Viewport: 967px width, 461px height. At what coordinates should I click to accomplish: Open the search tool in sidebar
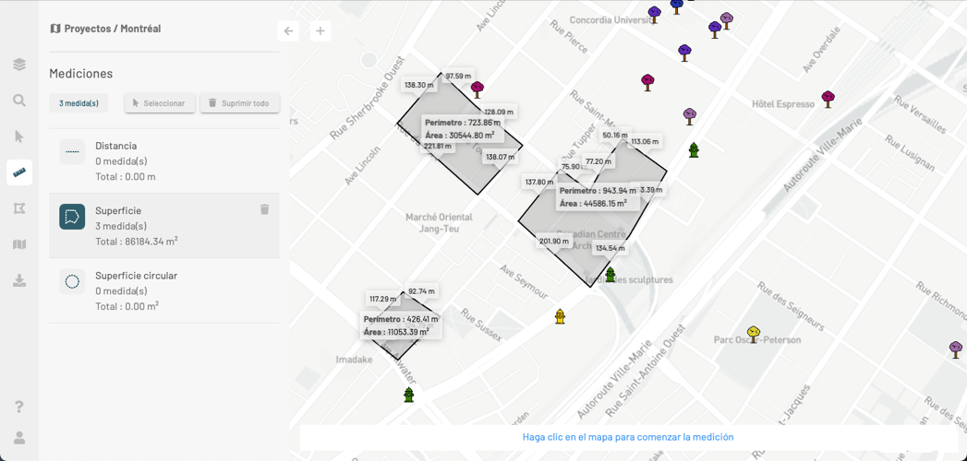click(x=19, y=100)
